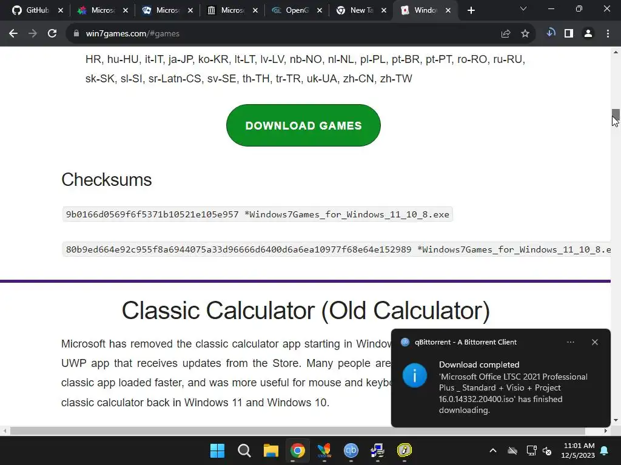Open qBittorrent from the taskbar
This screenshot has width=621, height=465.
click(351, 450)
